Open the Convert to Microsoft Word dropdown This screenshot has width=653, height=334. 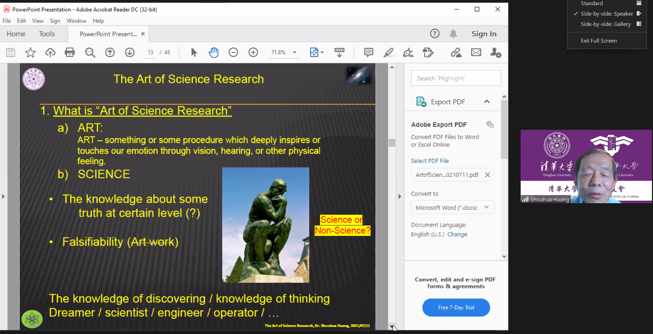[x=452, y=208]
